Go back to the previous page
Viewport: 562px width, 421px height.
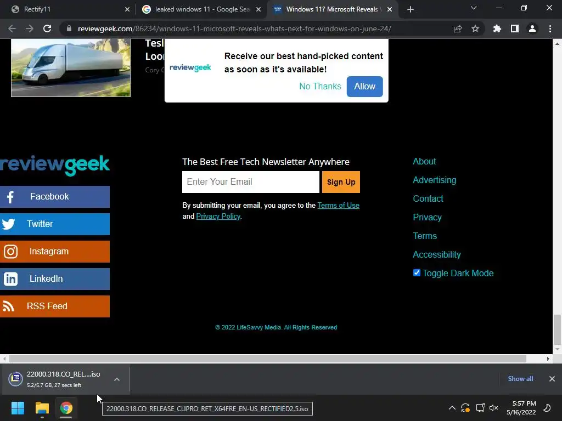(x=12, y=29)
